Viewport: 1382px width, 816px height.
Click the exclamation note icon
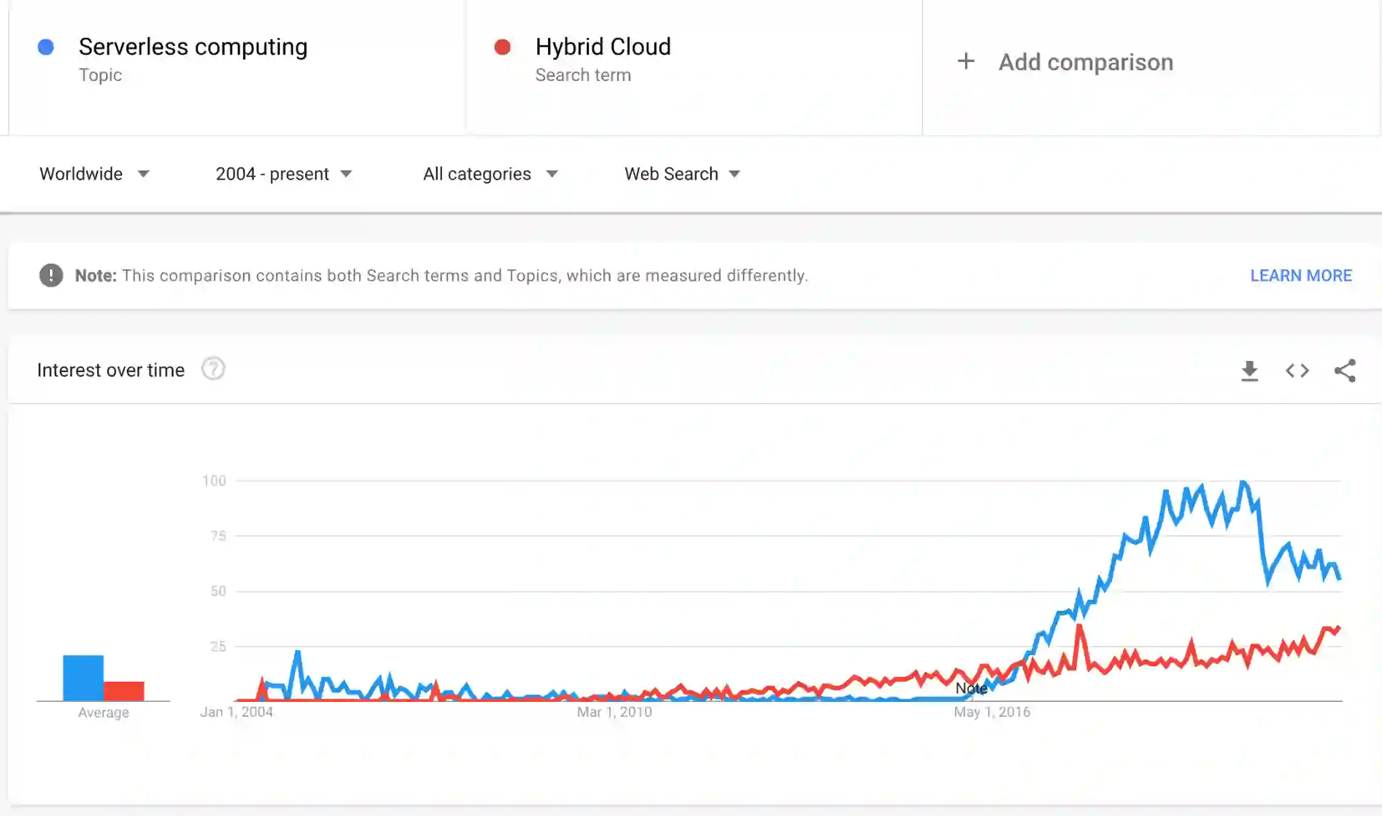51,275
